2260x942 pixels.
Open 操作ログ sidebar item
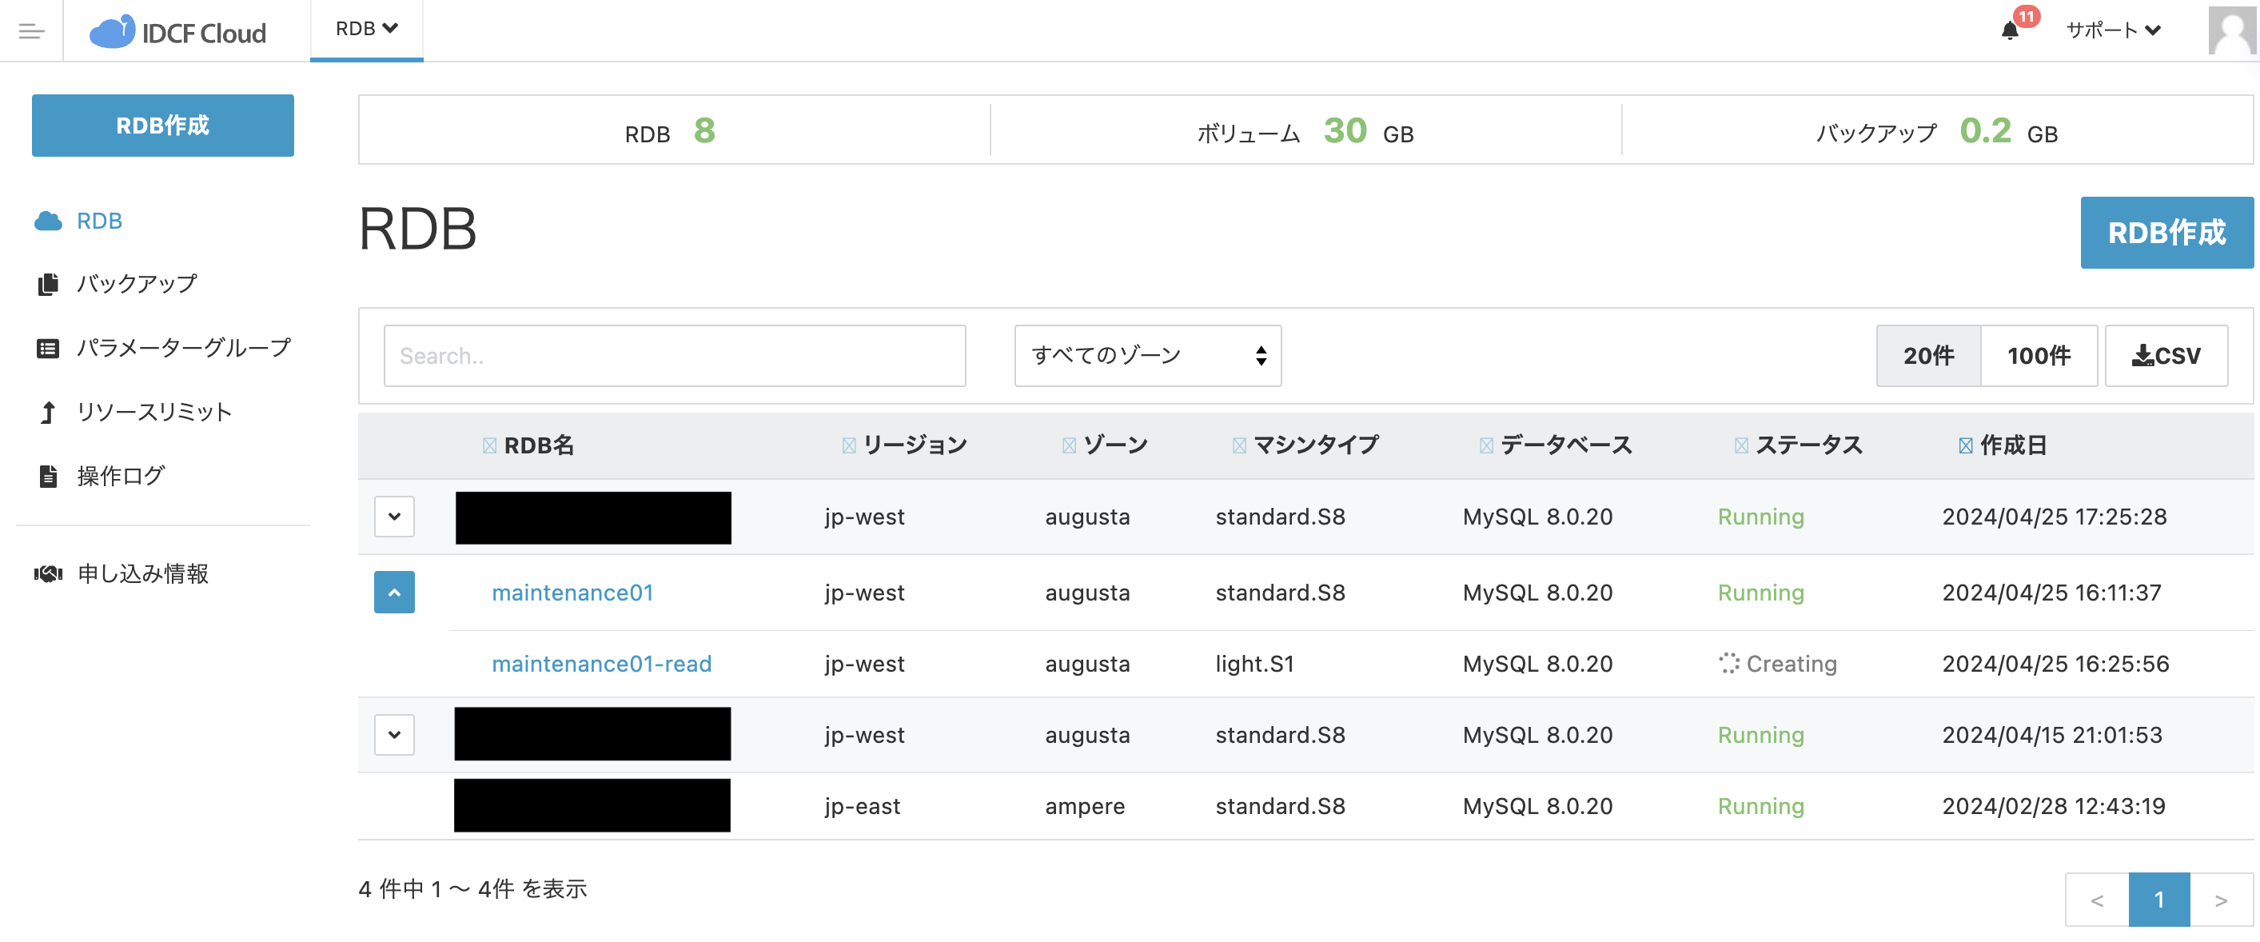(120, 476)
